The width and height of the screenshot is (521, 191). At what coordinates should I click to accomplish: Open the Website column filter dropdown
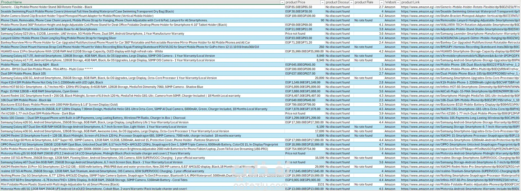click(398, 2)
